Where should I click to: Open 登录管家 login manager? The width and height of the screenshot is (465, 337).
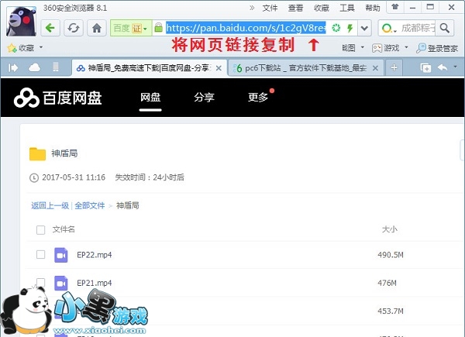coord(437,48)
